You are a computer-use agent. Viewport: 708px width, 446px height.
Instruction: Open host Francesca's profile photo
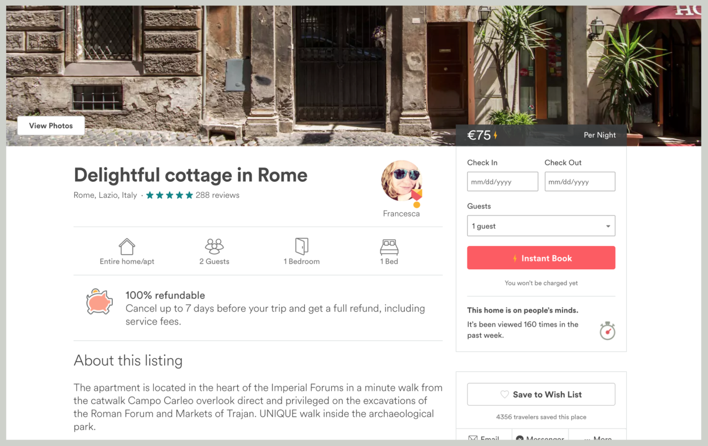point(401,180)
